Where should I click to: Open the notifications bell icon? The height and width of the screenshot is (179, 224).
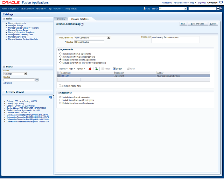145,8
